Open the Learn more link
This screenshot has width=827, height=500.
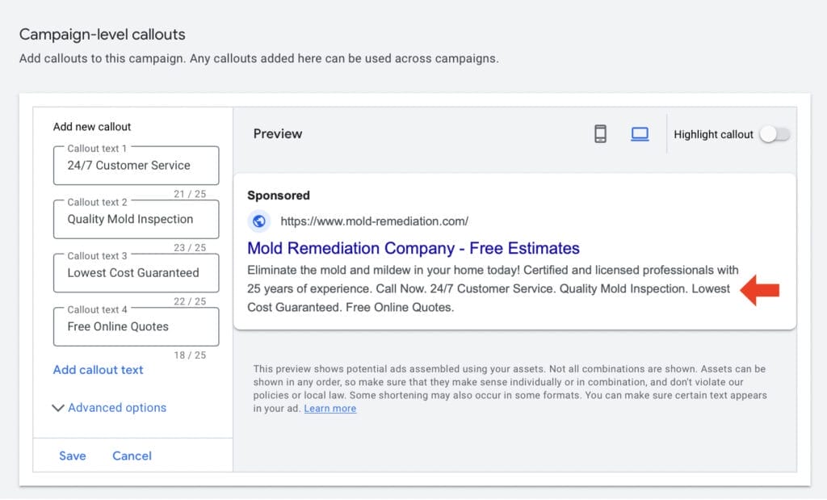(x=330, y=409)
